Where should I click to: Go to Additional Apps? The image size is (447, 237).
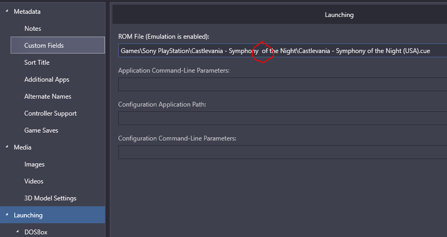click(47, 80)
